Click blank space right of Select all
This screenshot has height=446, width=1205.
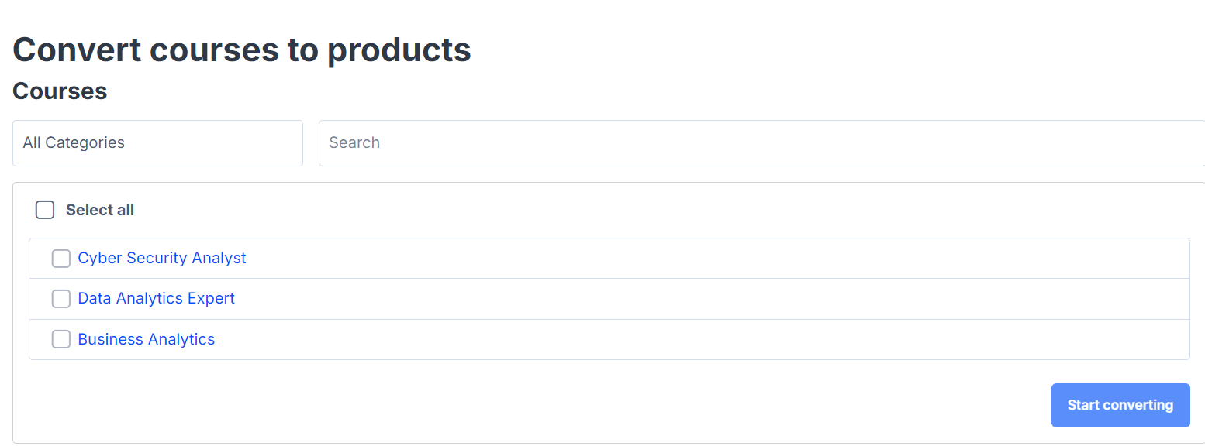[620, 210]
